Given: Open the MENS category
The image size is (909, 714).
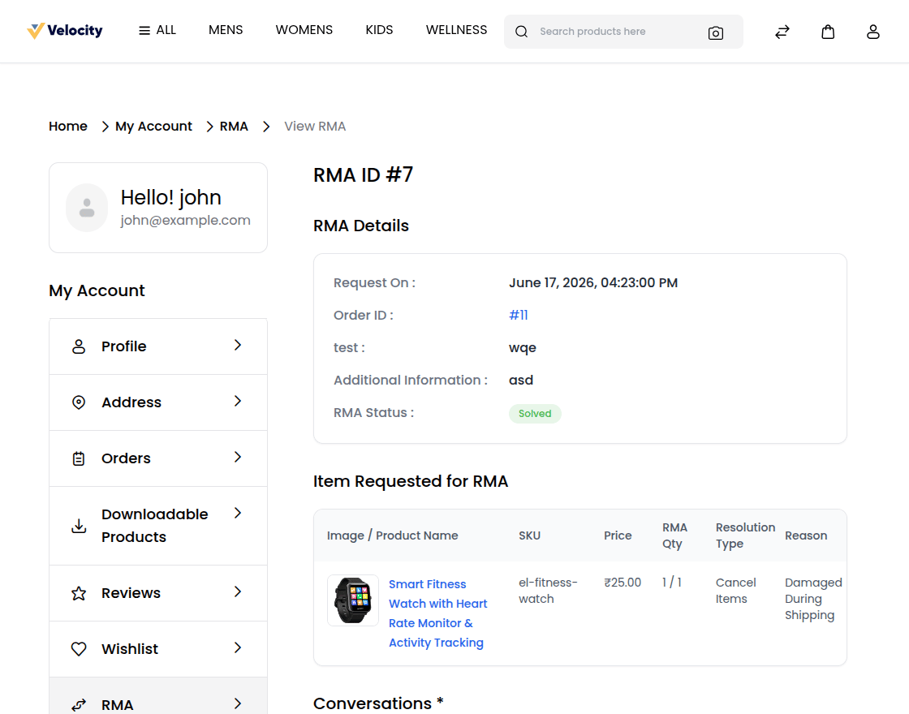Looking at the screenshot, I should [x=226, y=30].
